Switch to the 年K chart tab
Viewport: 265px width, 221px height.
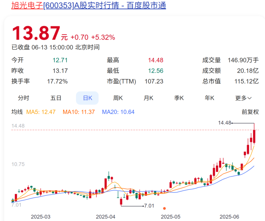[x=210, y=98]
